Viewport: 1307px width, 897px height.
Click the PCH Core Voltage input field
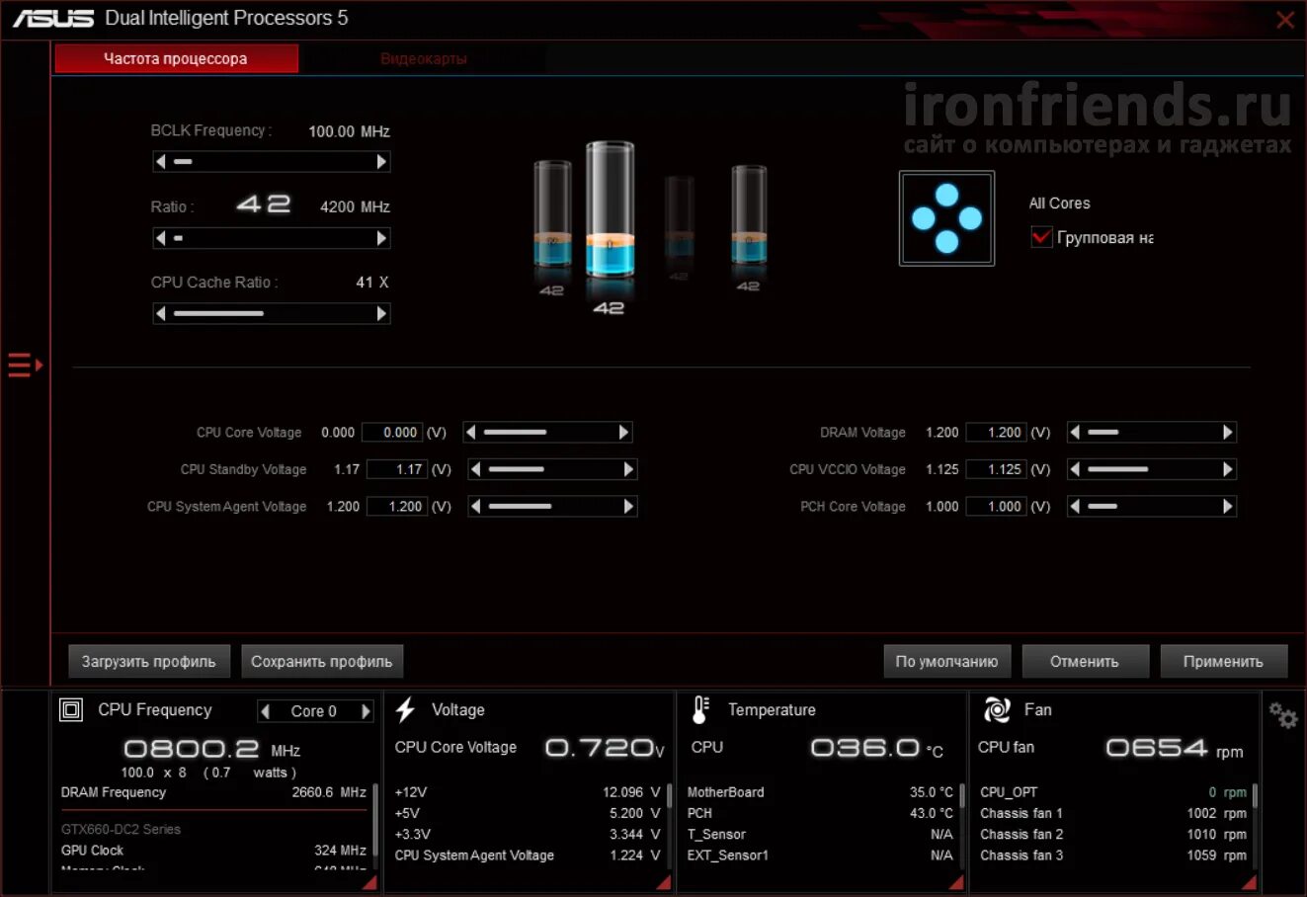(x=997, y=506)
